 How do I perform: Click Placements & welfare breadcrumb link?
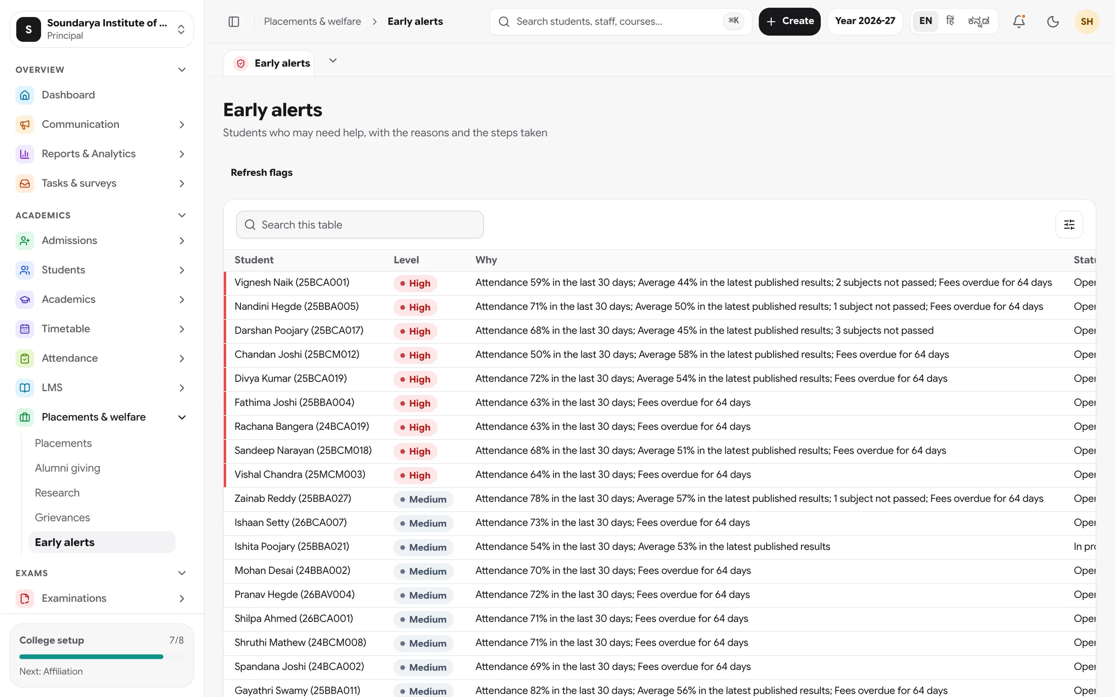tap(312, 21)
